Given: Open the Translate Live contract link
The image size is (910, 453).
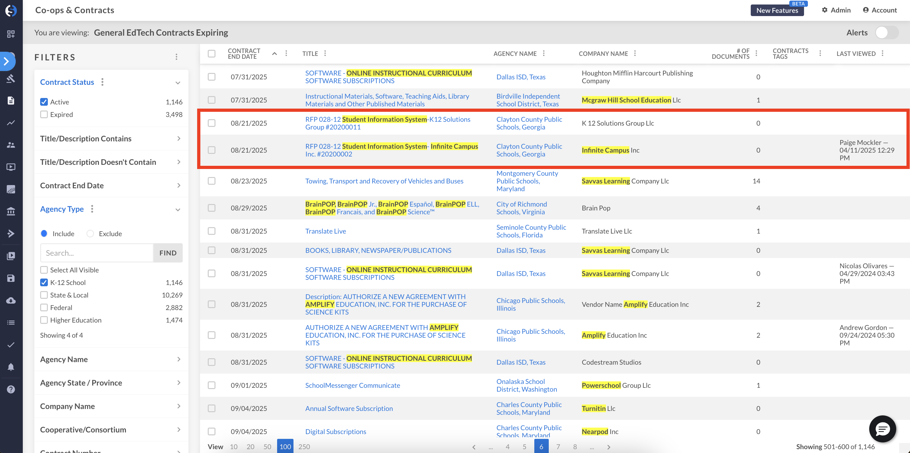Looking at the screenshot, I should pyautogui.click(x=325, y=231).
